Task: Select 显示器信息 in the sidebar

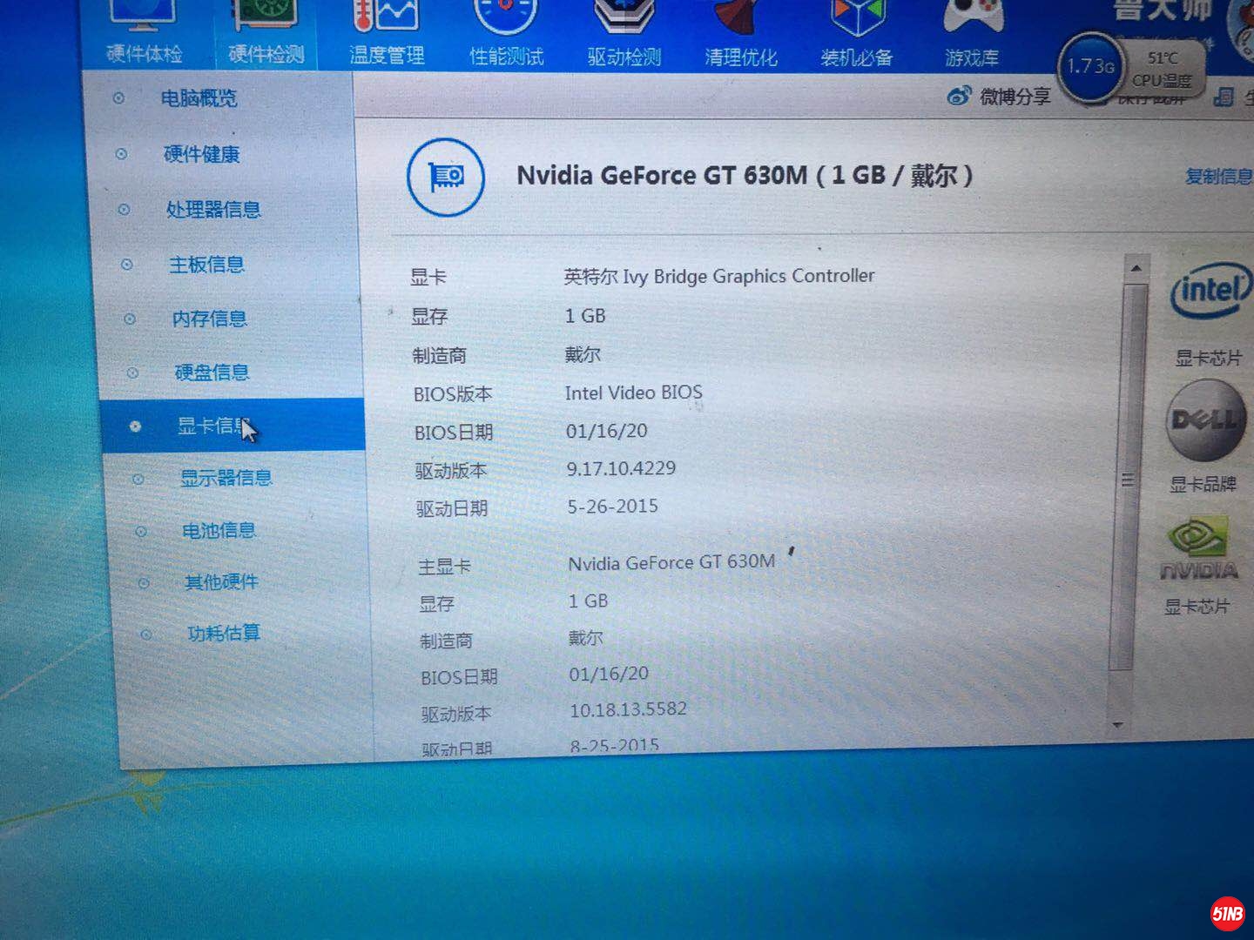Action: pos(226,477)
